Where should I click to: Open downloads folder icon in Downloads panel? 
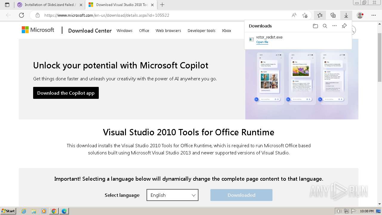tap(315, 26)
